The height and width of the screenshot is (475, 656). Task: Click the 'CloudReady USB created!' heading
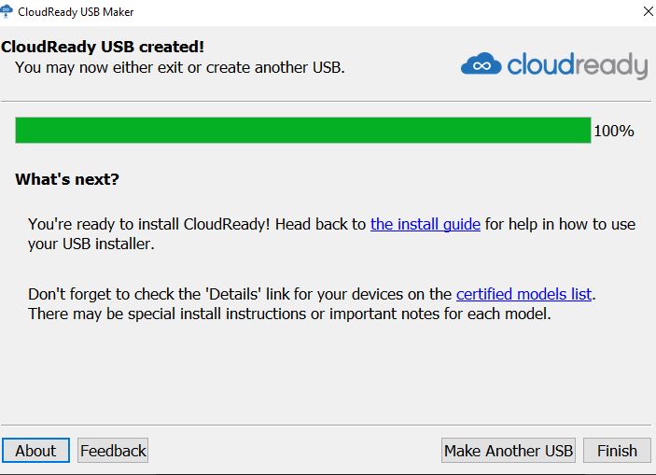point(103,46)
